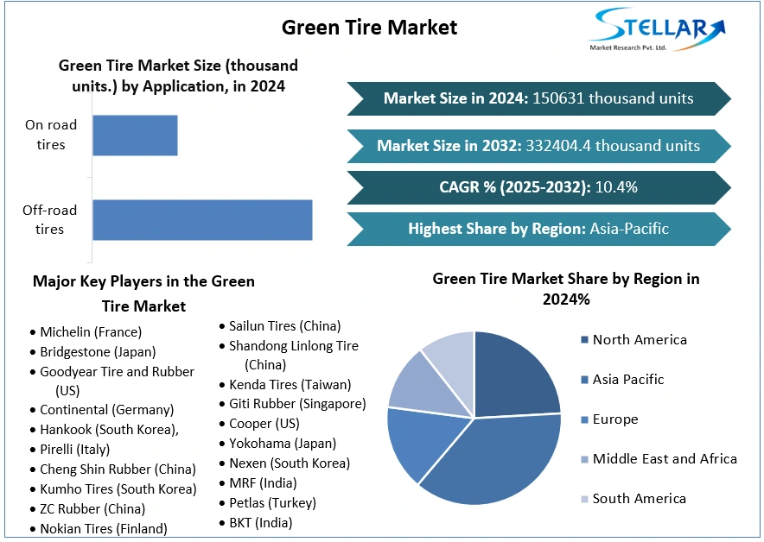Click the Stellar Market Research logo
Screen dimensions: 764x542
(x=657, y=29)
